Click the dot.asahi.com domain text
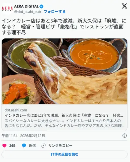This screenshot has width=130, height=162. pyautogui.click(x=16, y=110)
